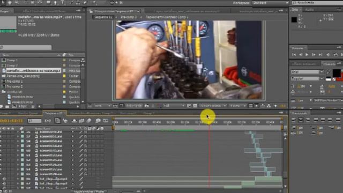Expand layer 61 properties
343x193 pixels.
pos(18,155)
